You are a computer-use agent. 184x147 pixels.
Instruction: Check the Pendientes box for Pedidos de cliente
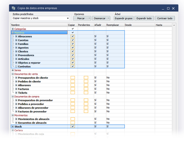coord(86,82)
